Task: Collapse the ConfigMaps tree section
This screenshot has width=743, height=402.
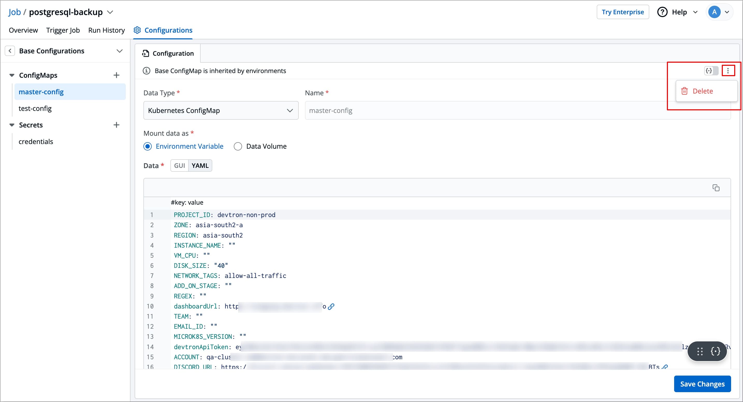Action: pyautogui.click(x=12, y=75)
